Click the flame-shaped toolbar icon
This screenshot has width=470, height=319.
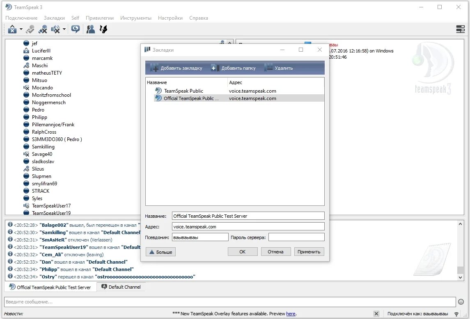tap(103, 29)
